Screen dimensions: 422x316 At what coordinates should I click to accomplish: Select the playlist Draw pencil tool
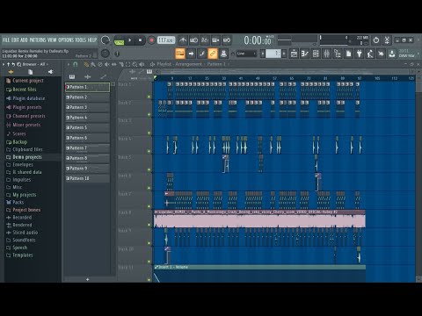click(86, 64)
